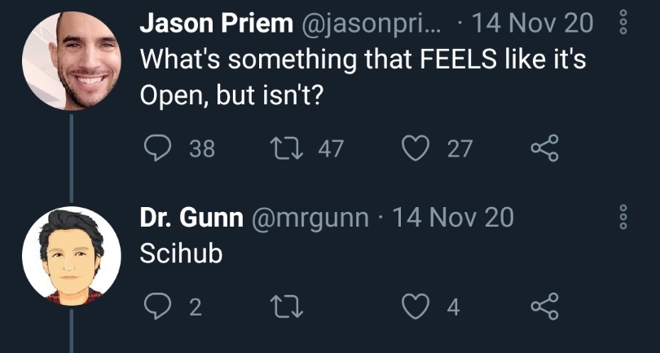Click the @mrgunn handle

310,218
